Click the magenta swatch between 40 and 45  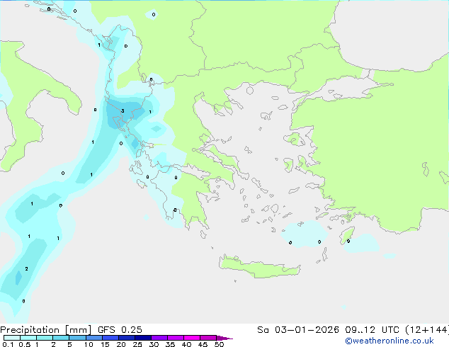[192, 338]
